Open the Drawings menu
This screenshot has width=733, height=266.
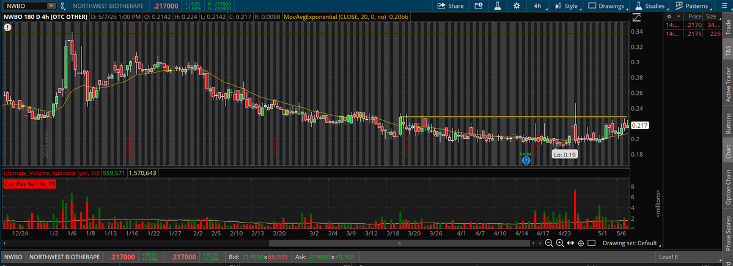tap(608, 6)
